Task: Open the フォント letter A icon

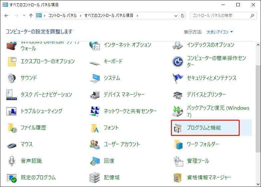Action: (x=95, y=128)
